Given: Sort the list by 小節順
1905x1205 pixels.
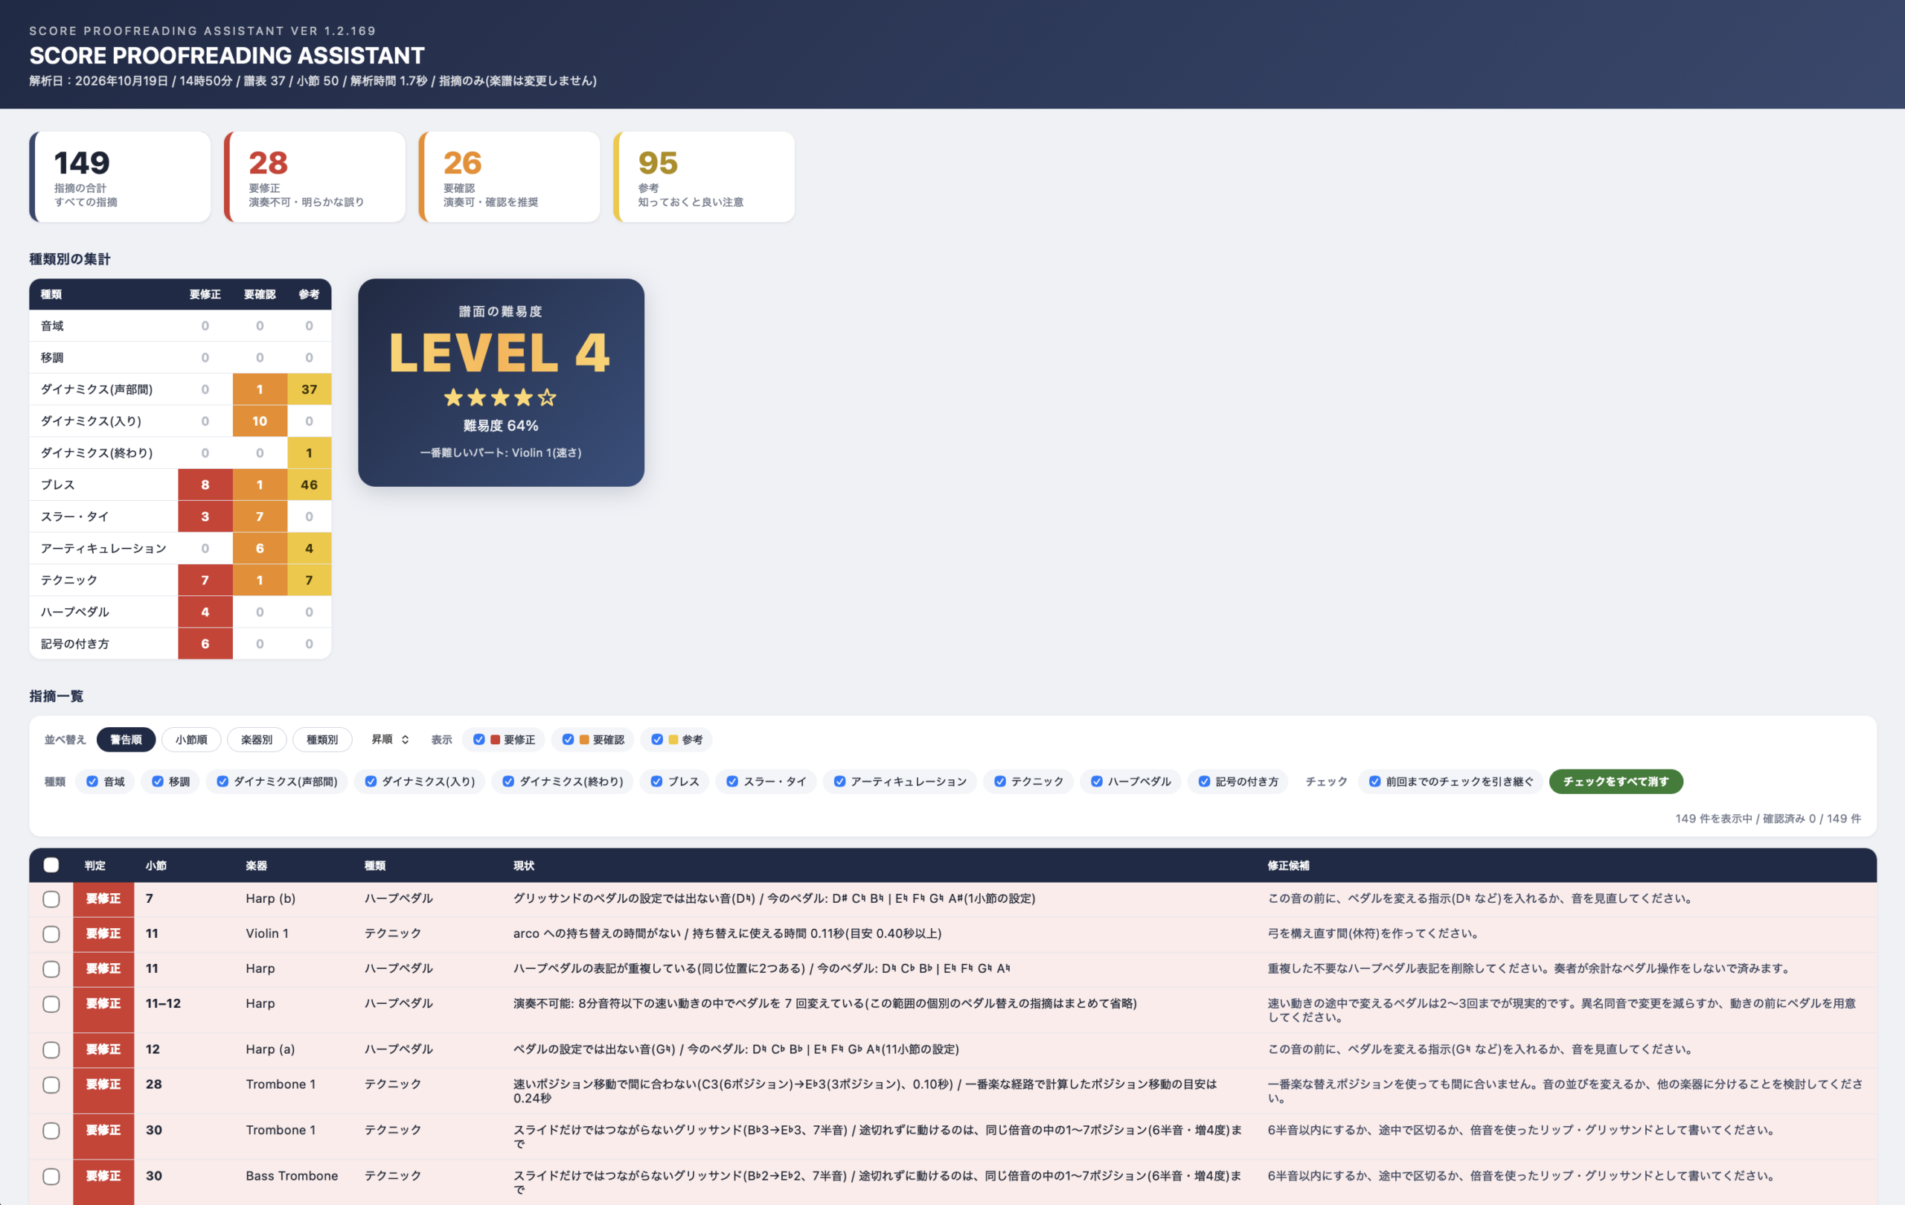Looking at the screenshot, I should point(191,740).
